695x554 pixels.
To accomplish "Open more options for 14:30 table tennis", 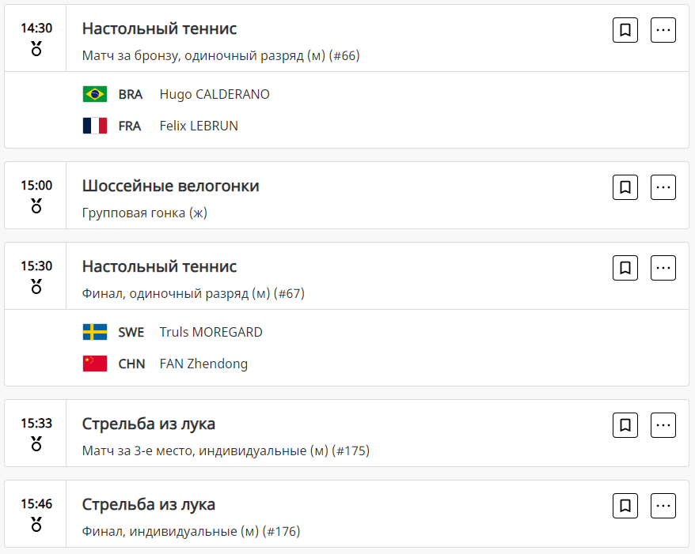I will click(663, 30).
